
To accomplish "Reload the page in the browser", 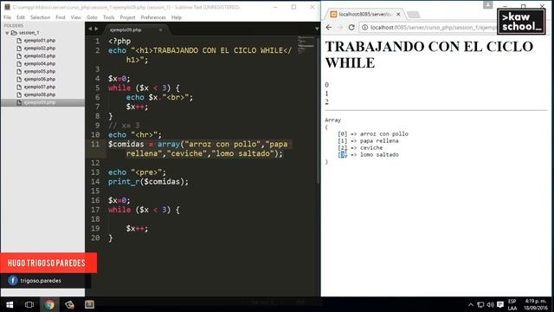I will click(351, 27).
